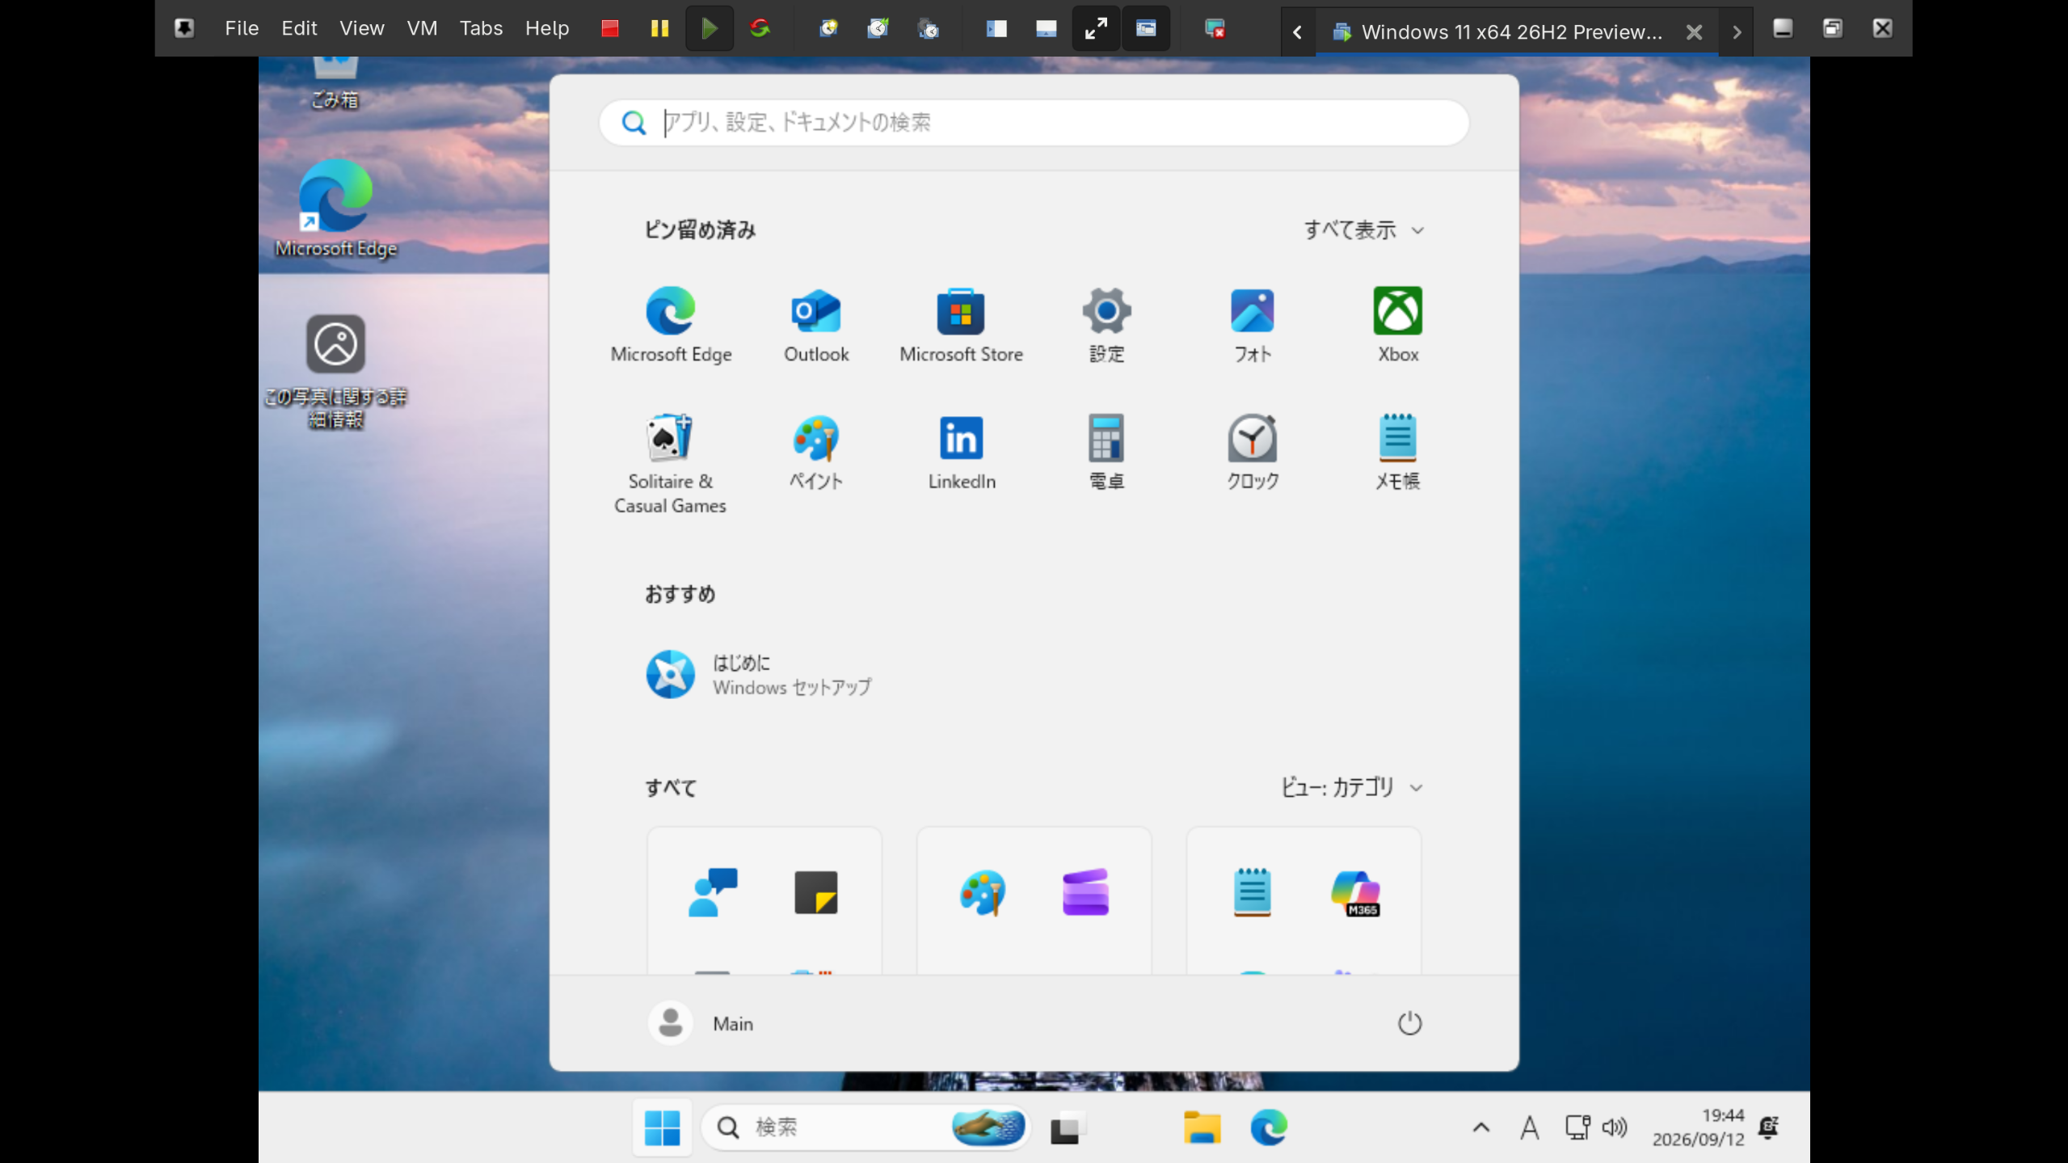Click the power button in Start menu
2068x1163 pixels.
point(1409,1023)
